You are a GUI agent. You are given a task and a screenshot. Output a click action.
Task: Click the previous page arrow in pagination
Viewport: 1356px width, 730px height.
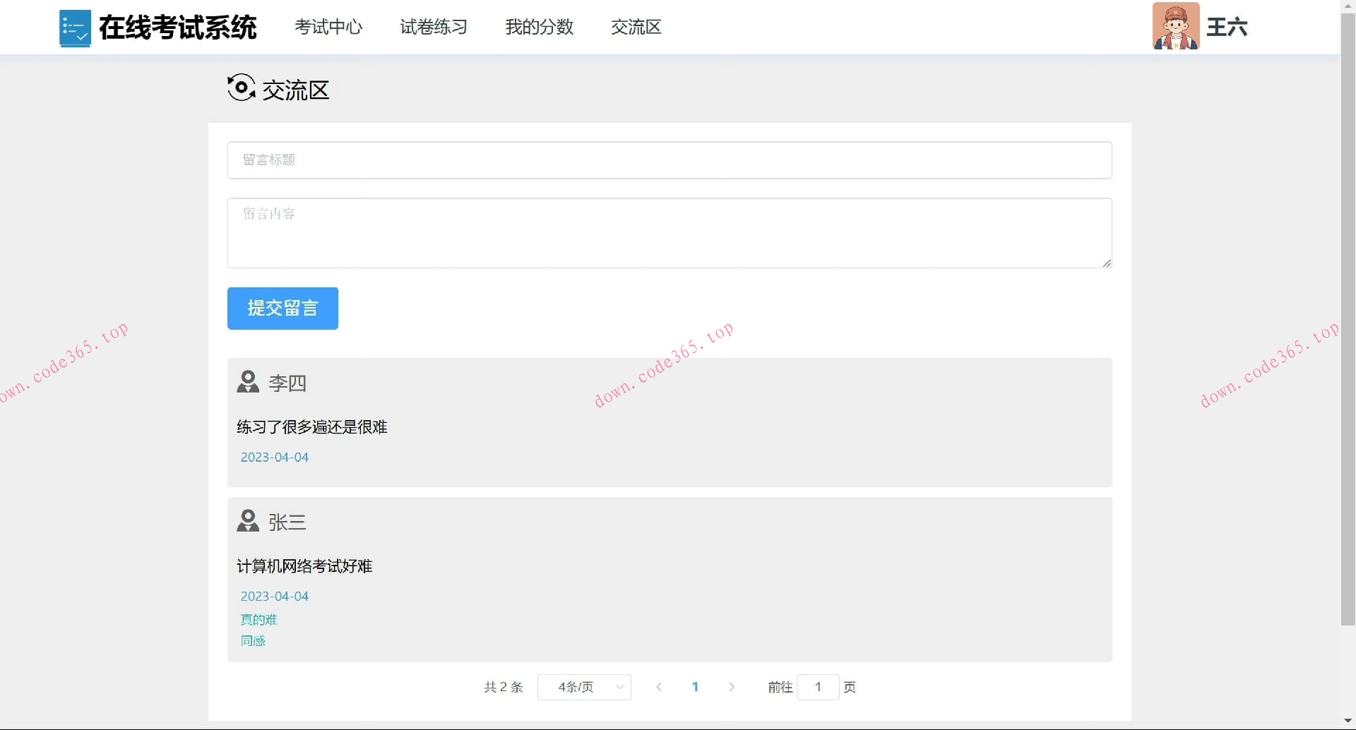(659, 686)
